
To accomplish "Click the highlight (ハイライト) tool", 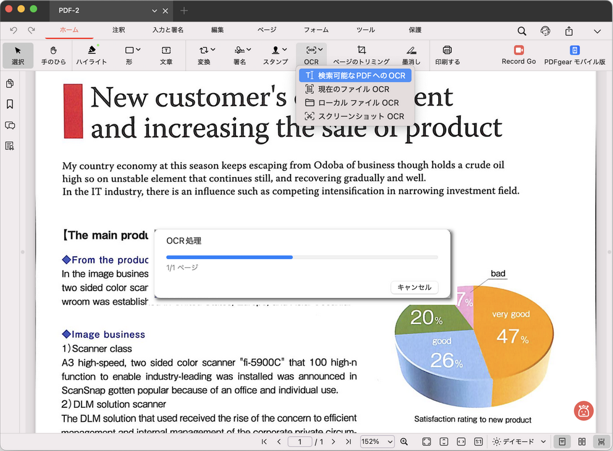I will pos(91,55).
